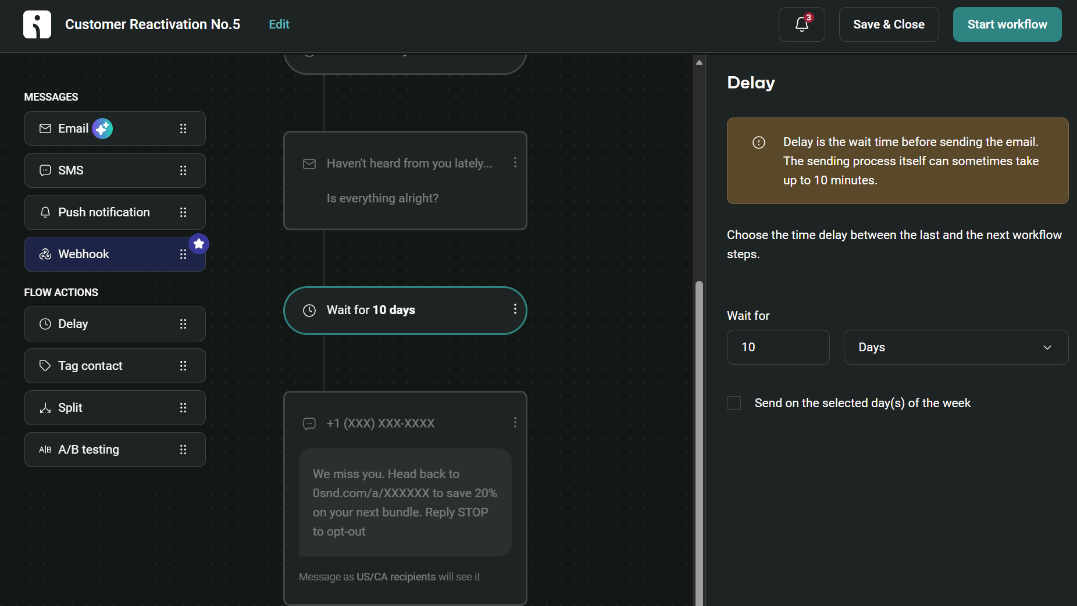
Task: Click the envelope icon on the email step
Action: [x=309, y=164]
